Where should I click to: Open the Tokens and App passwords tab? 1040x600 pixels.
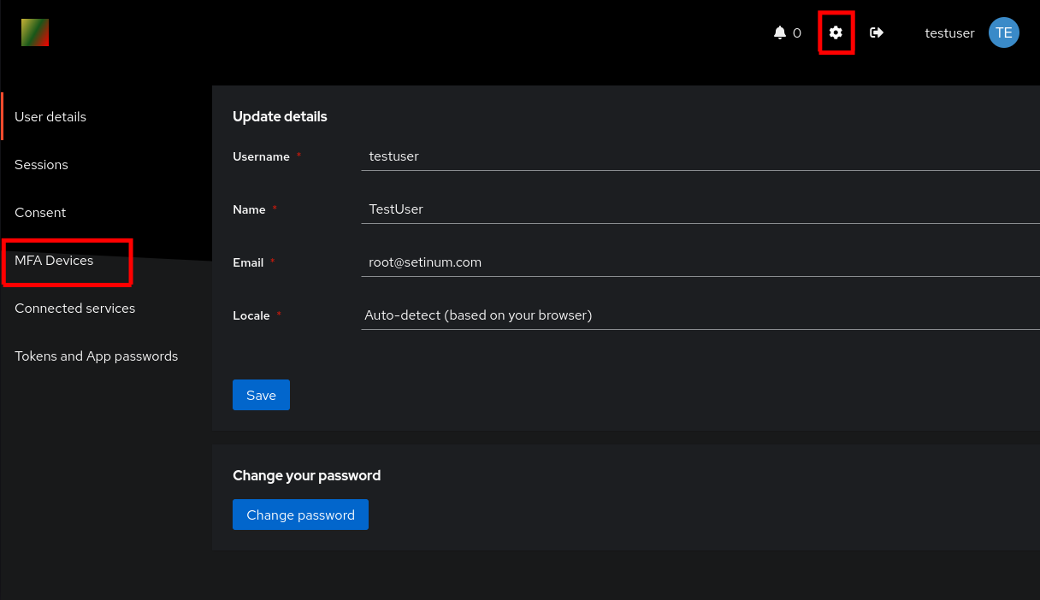coord(96,356)
